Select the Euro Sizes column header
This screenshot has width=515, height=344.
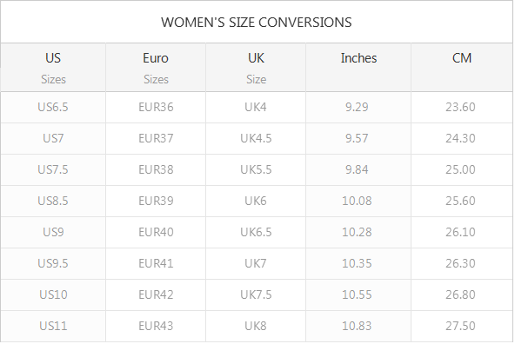(156, 68)
